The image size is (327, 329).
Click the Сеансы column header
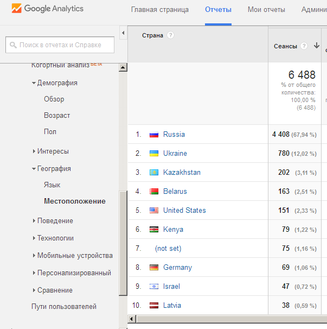point(285,46)
